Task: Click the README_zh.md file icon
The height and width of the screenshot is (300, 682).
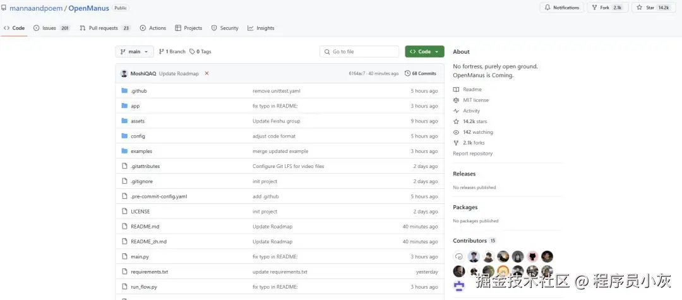Action: [124, 241]
